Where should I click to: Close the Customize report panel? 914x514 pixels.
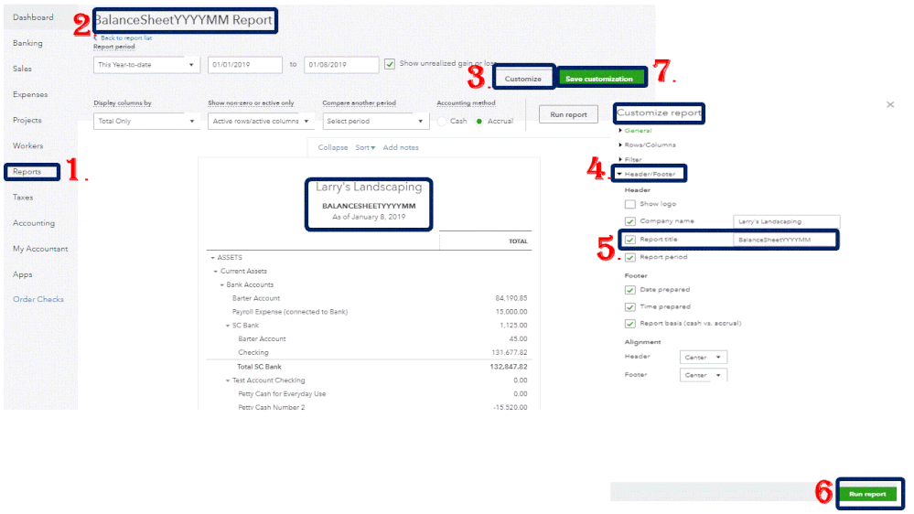click(x=890, y=105)
